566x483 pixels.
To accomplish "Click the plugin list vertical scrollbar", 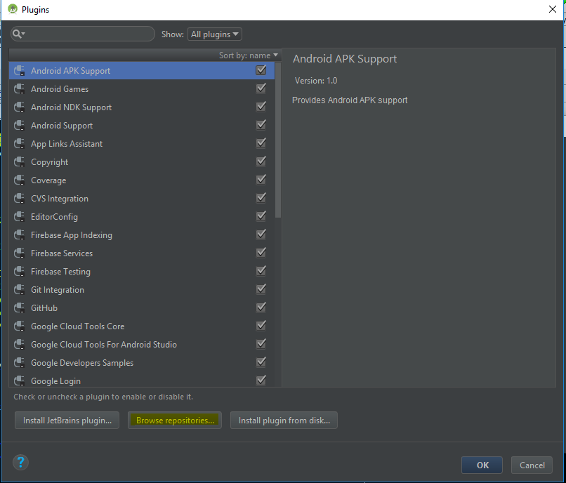I will pyautogui.click(x=277, y=140).
